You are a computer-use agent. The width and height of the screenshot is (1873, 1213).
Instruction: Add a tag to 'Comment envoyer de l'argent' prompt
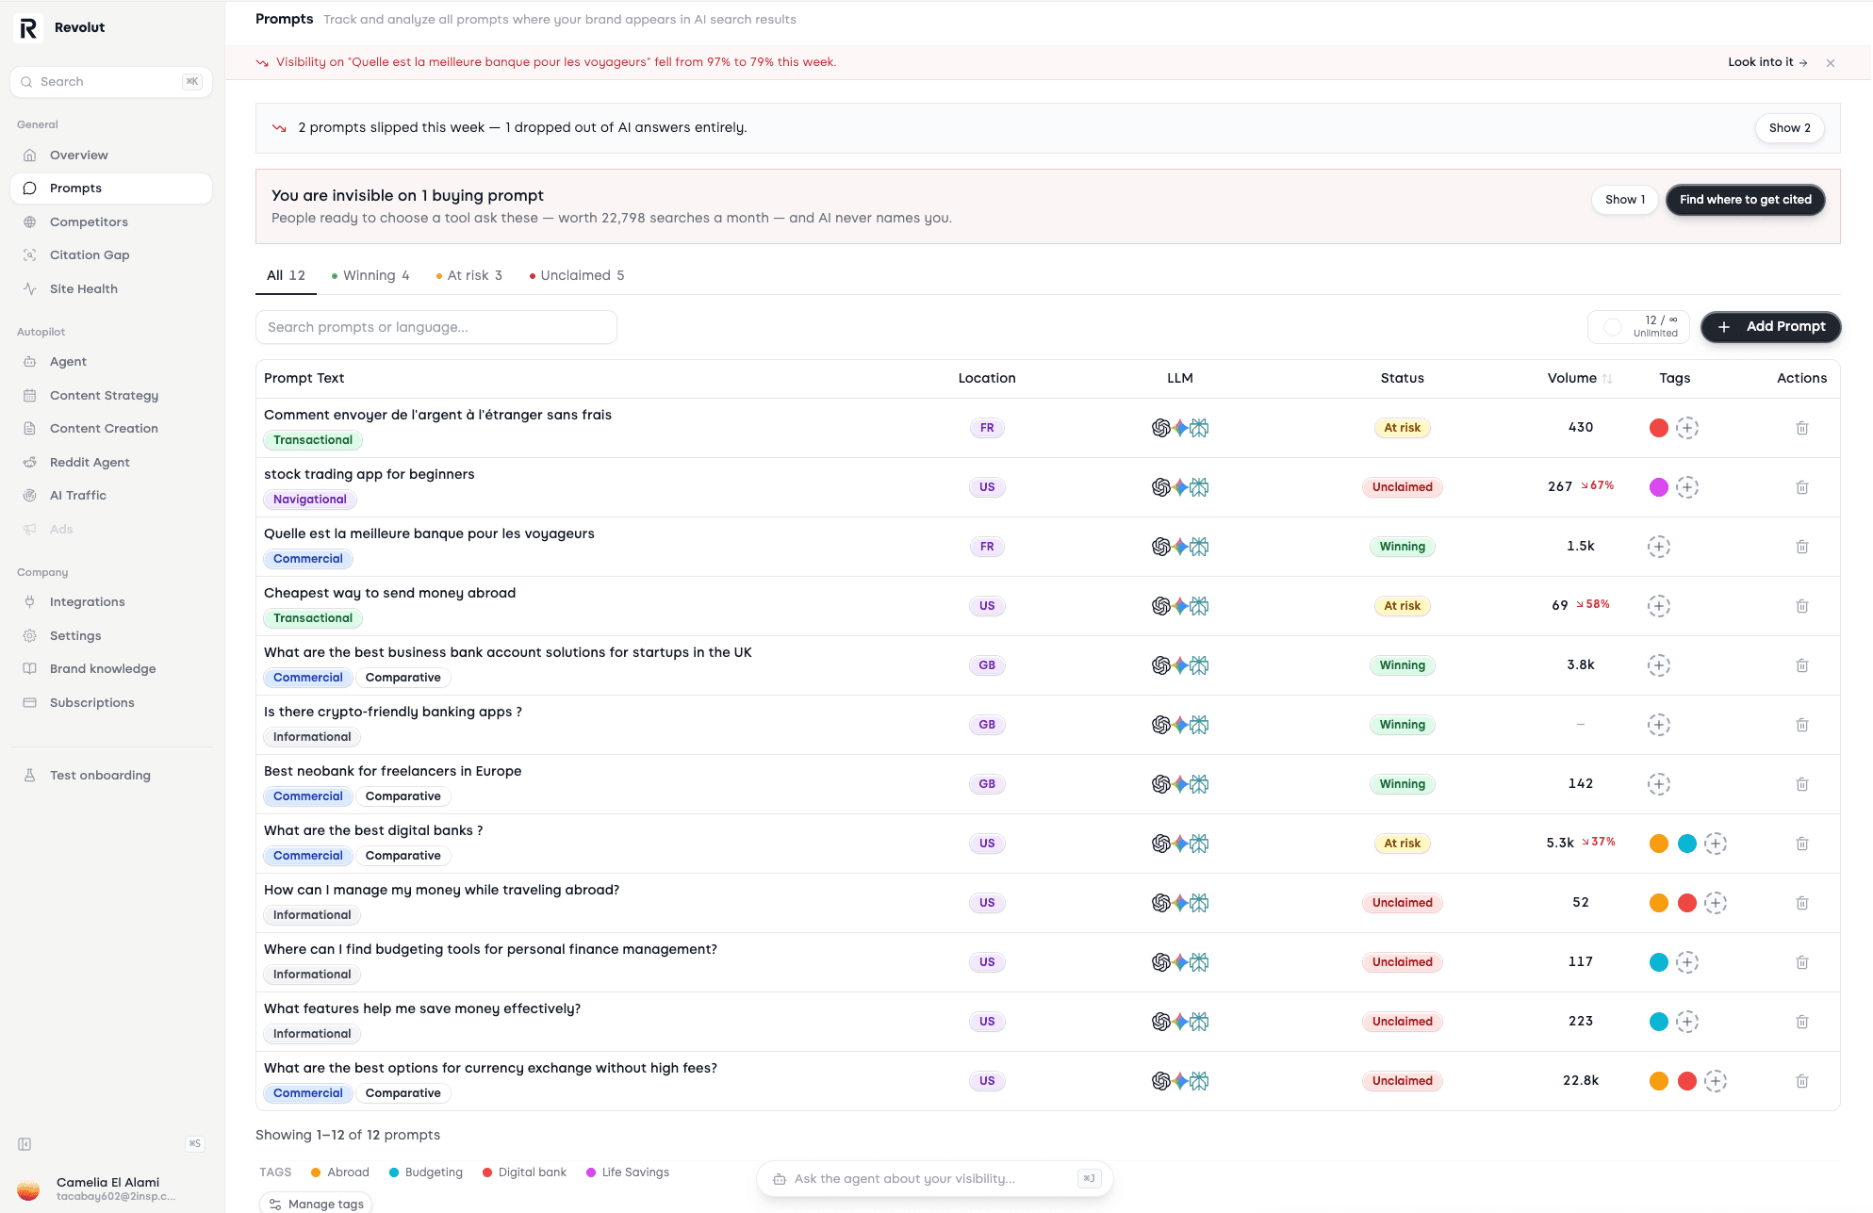[1686, 428]
